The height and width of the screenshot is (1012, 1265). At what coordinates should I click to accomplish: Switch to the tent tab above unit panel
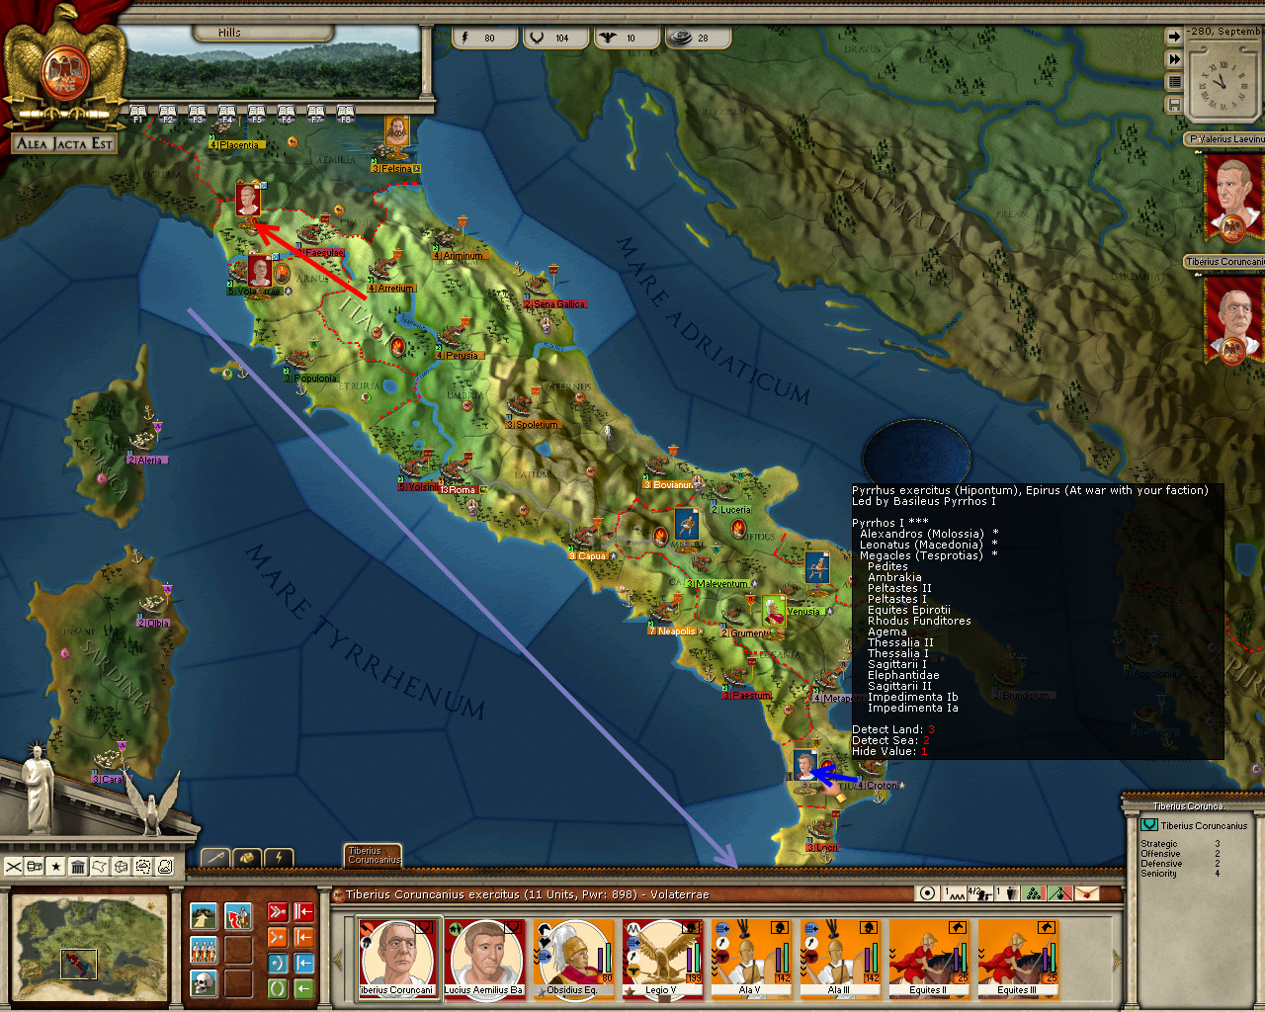247,857
